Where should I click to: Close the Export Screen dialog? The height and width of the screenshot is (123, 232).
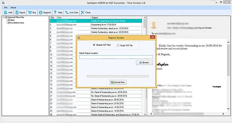pos(152,37)
